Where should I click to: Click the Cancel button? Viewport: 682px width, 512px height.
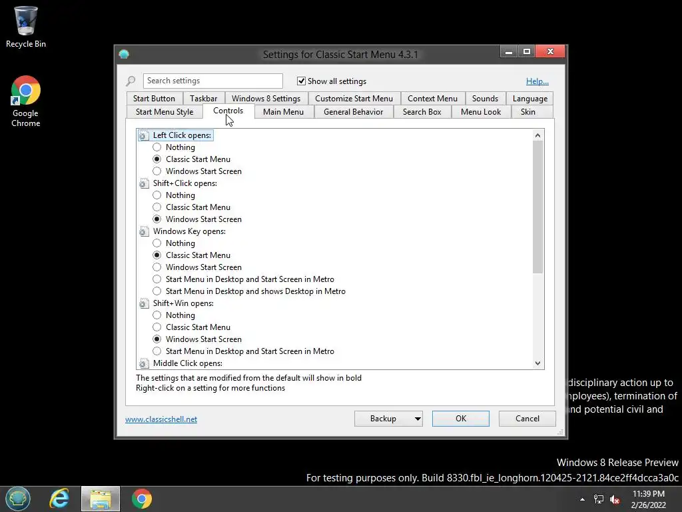click(x=527, y=419)
